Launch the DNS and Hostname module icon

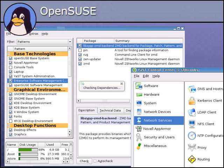[192, 89]
